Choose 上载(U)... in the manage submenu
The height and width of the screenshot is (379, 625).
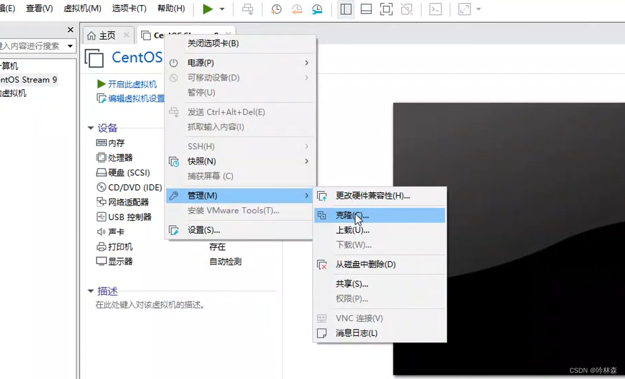coord(380,230)
